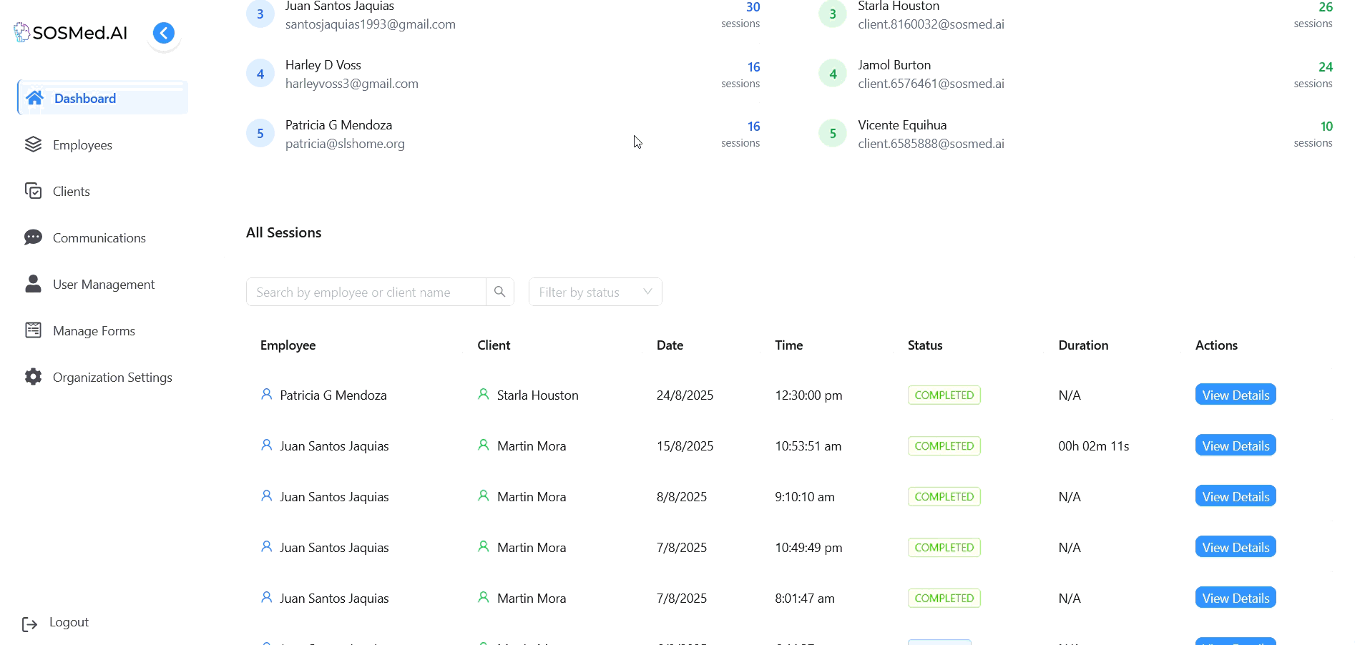Open the Filter by status dropdown

(595, 292)
